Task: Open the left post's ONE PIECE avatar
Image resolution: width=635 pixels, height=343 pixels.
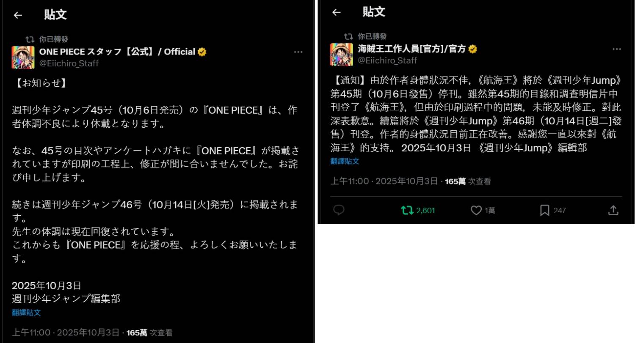Action: click(23, 58)
